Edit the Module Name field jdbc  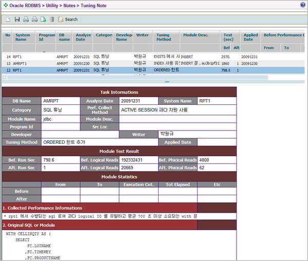(61, 119)
